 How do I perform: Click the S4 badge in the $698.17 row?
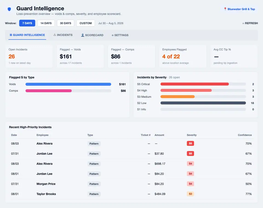190,164
